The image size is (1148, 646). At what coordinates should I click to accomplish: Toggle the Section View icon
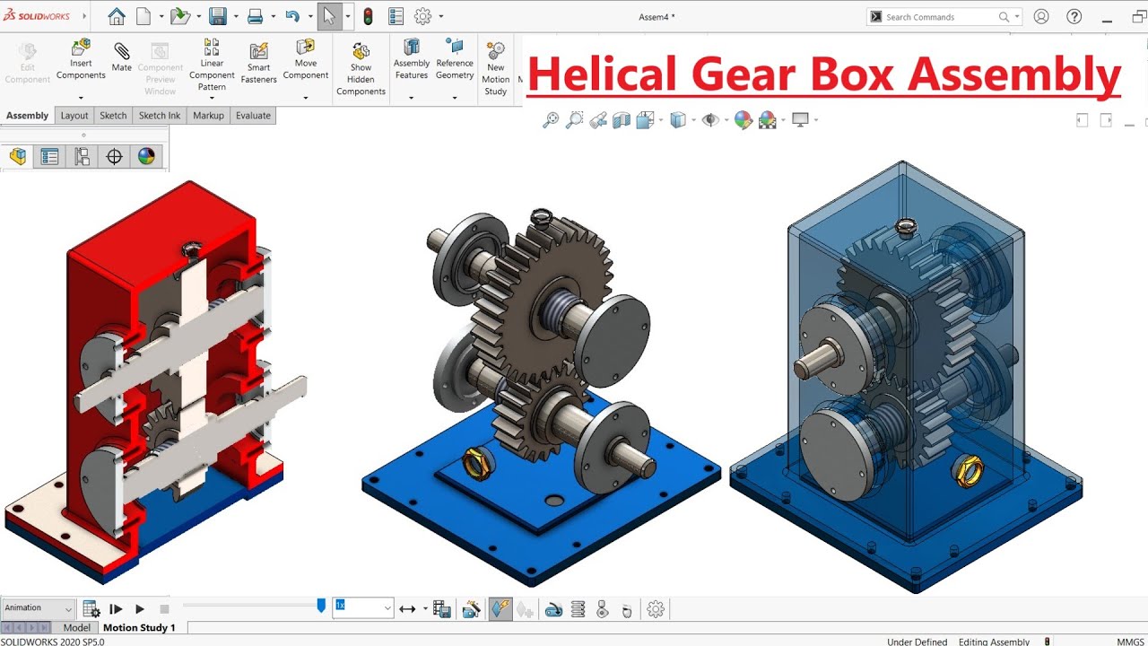pyautogui.click(x=622, y=119)
